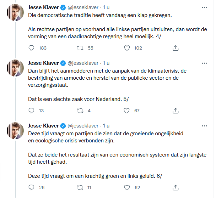Open the '1 u' timestamp of second tweet

(106, 63)
